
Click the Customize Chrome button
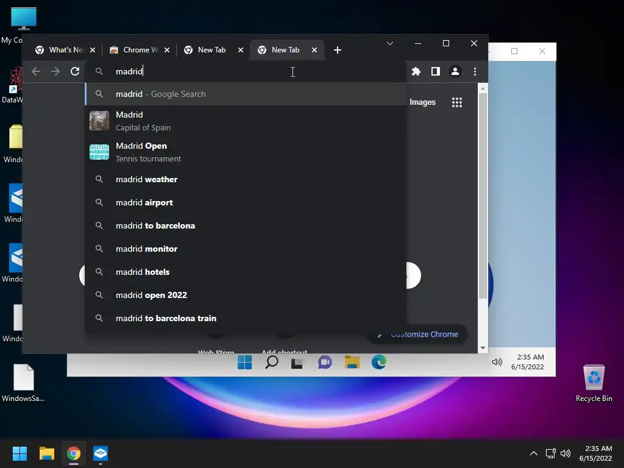[417, 335]
